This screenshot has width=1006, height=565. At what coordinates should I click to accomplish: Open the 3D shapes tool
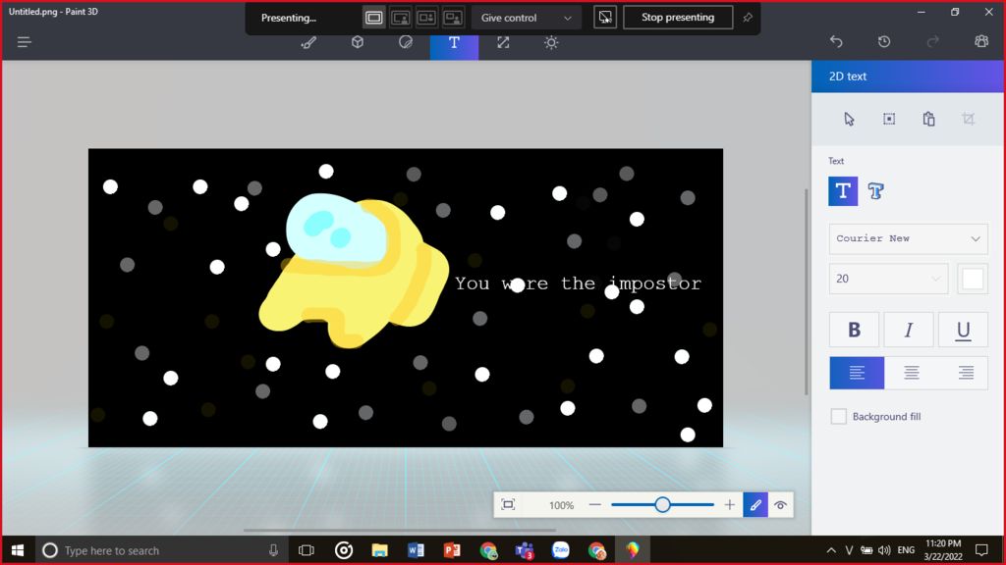click(358, 43)
